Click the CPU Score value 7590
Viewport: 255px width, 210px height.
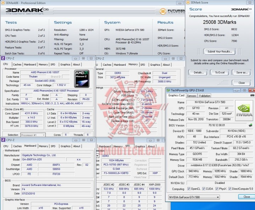point(234,41)
